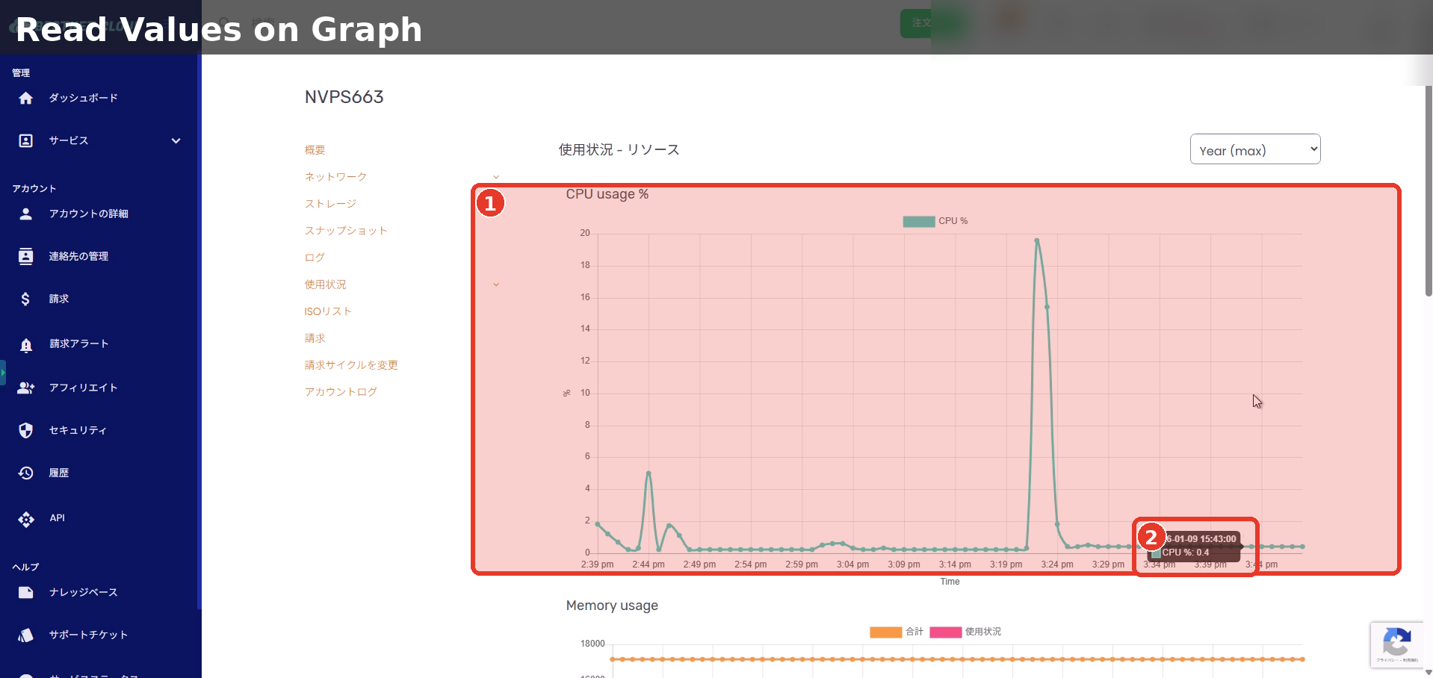Toggle the 使用状況 legend in Memory usage
This screenshot has width=1433, height=678.
965,632
